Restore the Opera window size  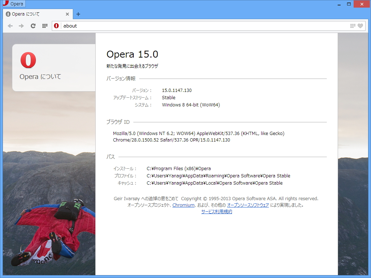(x=350, y=4)
